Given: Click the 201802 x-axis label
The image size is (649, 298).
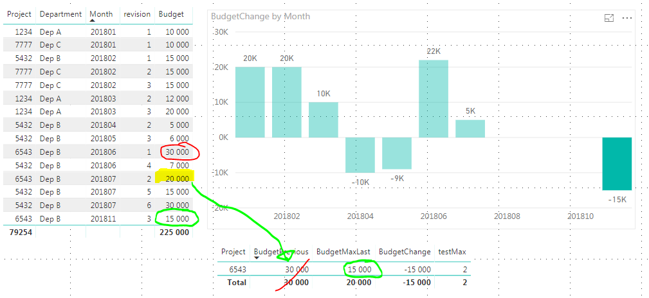Looking at the screenshot, I should tap(287, 216).
